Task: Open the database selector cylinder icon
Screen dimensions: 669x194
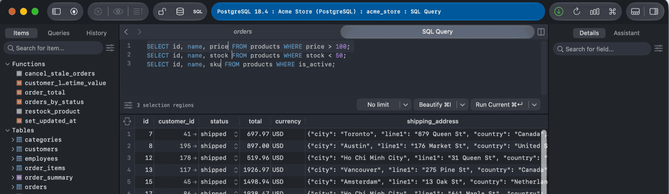Action: pos(180,12)
